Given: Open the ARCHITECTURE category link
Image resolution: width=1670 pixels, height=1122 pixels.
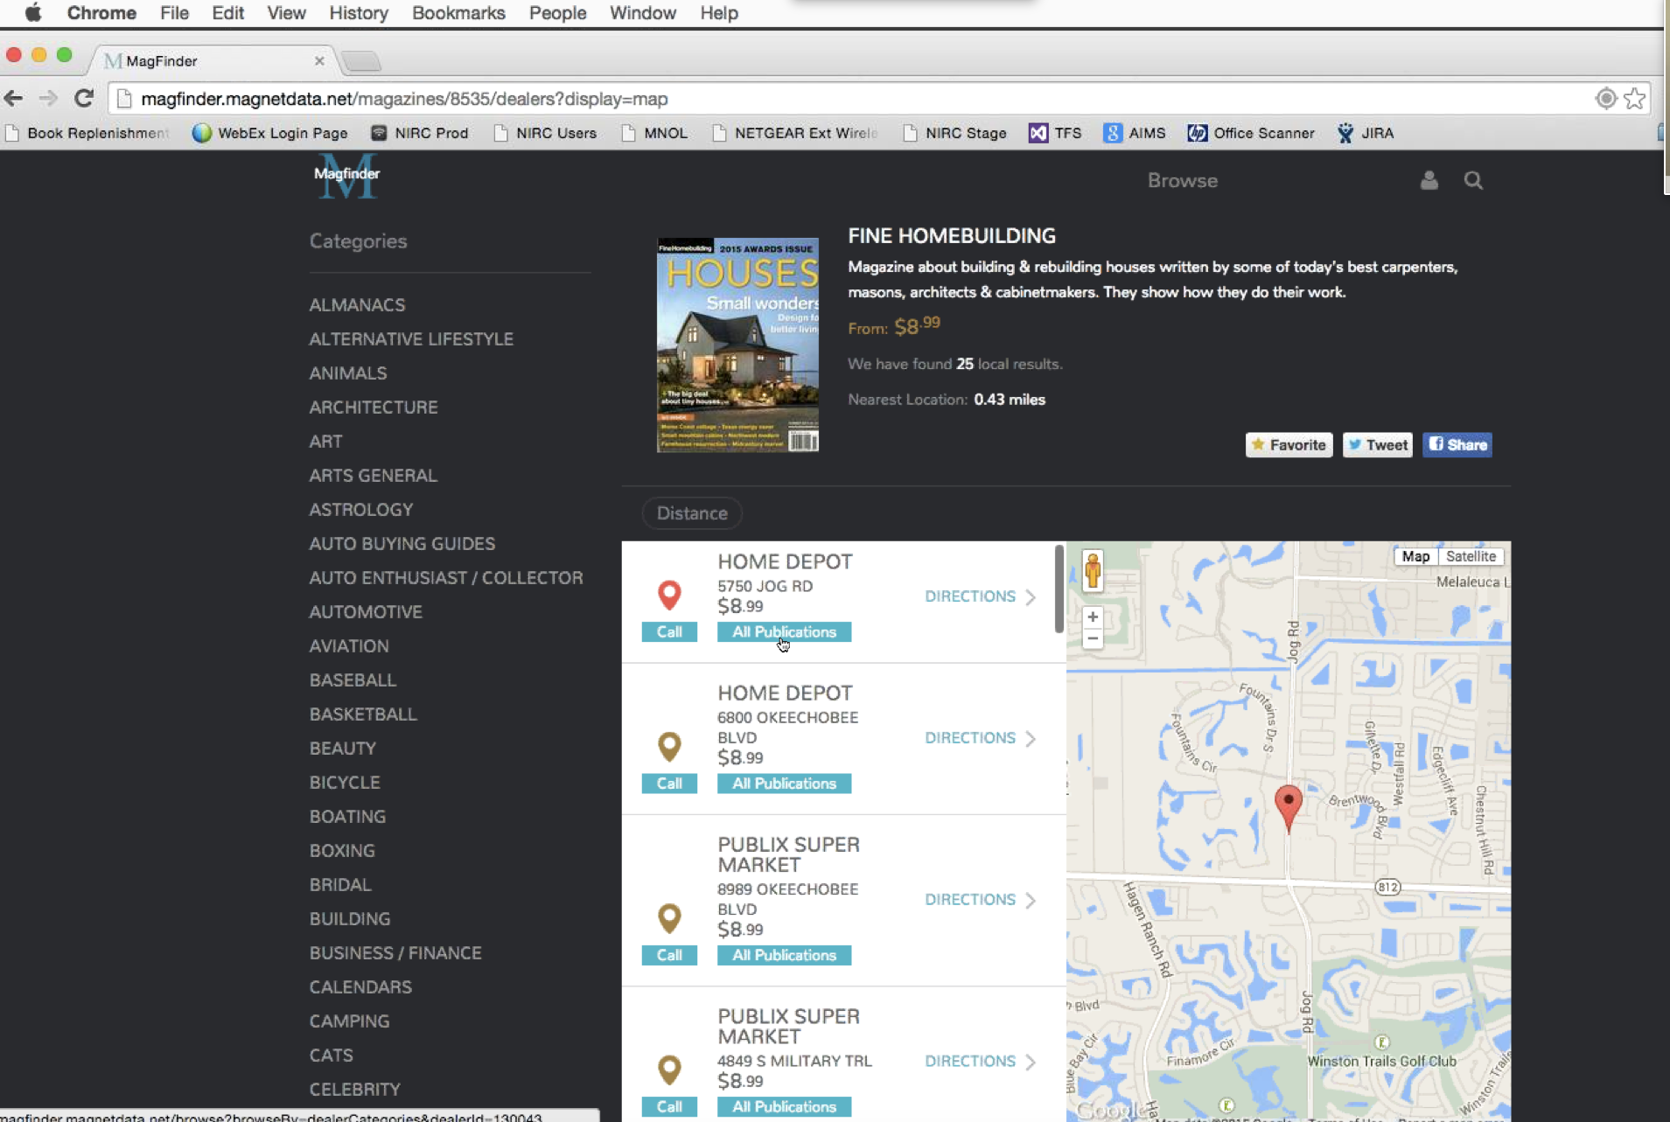Looking at the screenshot, I should tap(374, 408).
